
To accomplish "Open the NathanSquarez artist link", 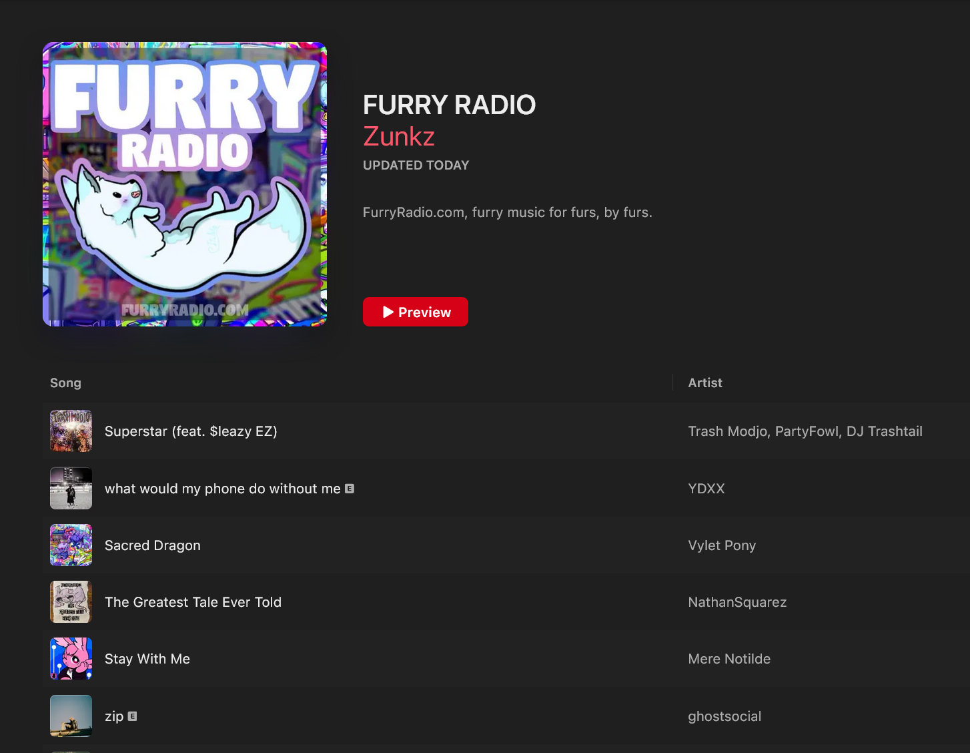I will [x=737, y=602].
